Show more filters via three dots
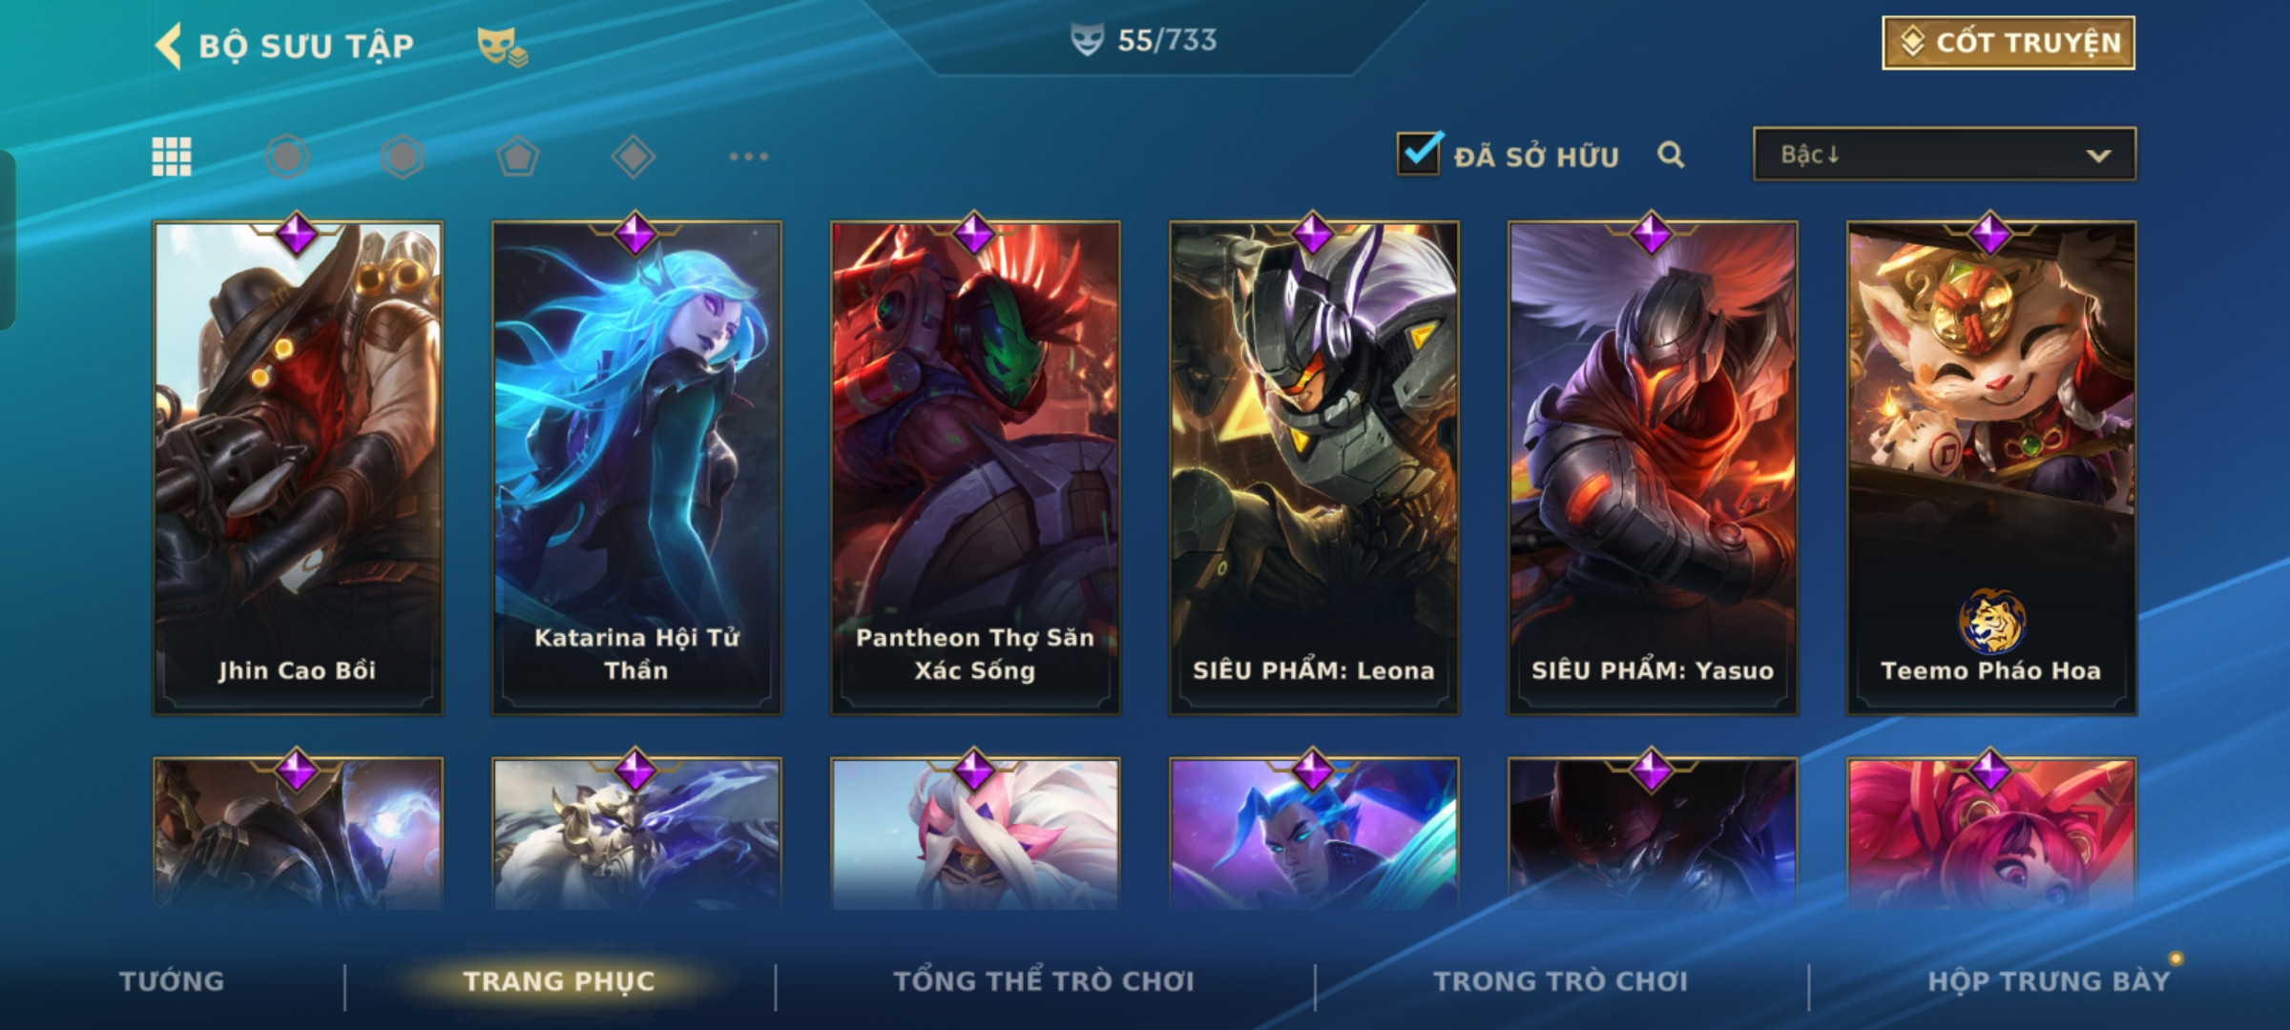The width and height of the screenshot is (2290, 1030). pos(749,156)
